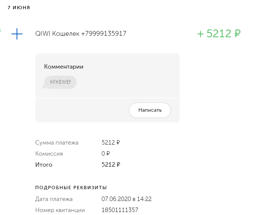Click the empty area beside Написать button
This screenshot has height=215, width=255.
(x=81, y=110)
